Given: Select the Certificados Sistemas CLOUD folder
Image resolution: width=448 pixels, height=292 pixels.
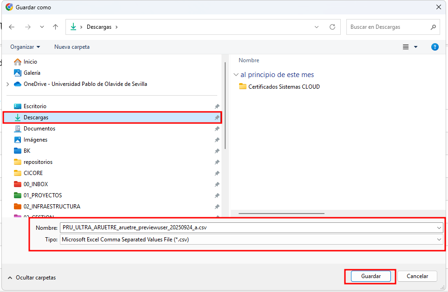Looking at the screenshot, I should pyautogui.click(x=284, y=86).
